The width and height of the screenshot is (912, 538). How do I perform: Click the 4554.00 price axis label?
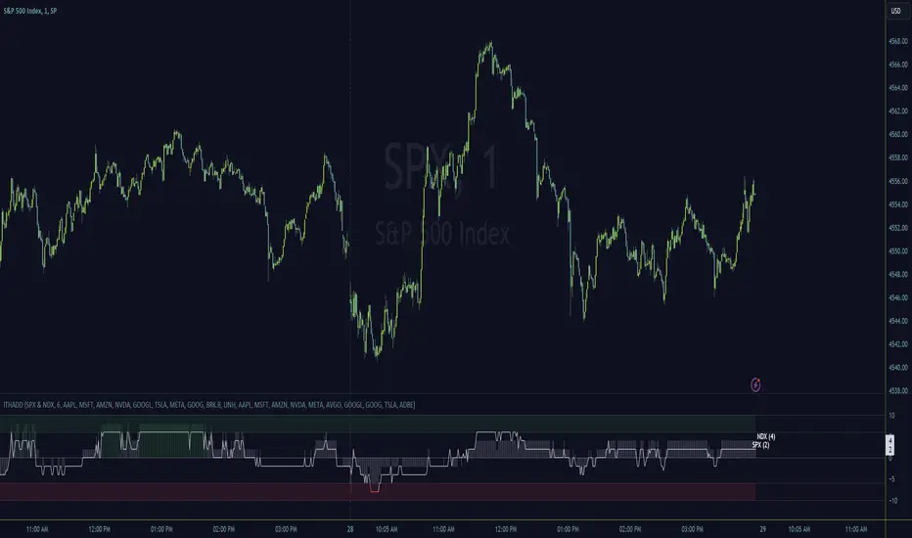898,204
